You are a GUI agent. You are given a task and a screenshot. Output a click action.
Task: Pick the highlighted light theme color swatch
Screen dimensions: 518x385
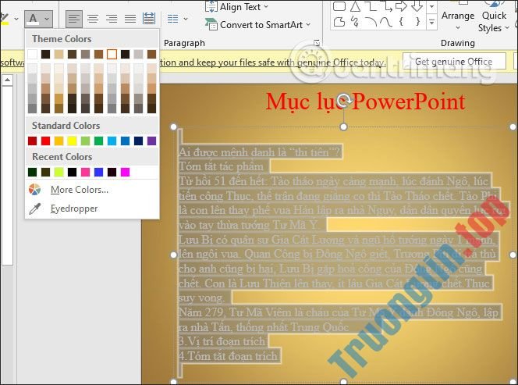pyautogui.click(x=112, y=54)
